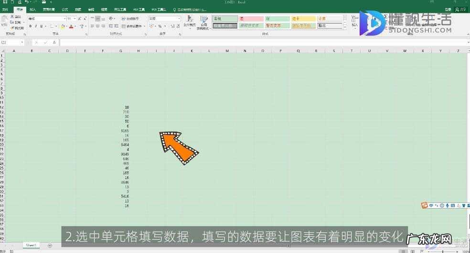Image resolution: width=470 pixels, height=253 pixels.
Task: Add a new sheet with plus button
Action: [50, 246]
